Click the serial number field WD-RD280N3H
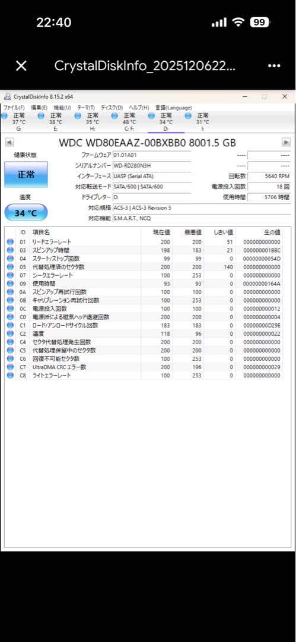 (152, 166)
